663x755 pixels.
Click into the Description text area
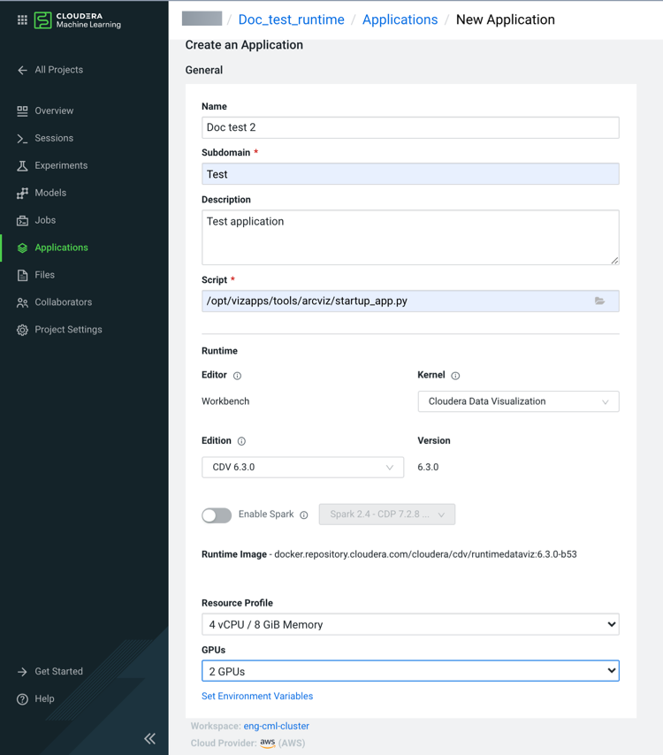click(410, 237)
